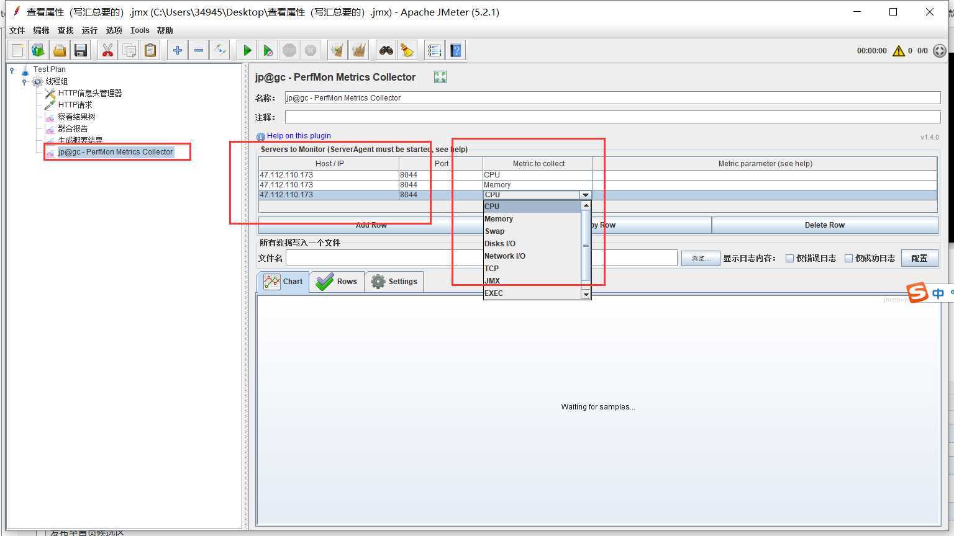Click the Sogou input method S icon
954x536 pixels.
click(x=917, y=292)
